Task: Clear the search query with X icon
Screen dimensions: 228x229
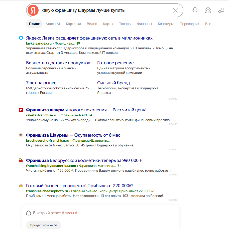Action: tap(175, 10)
